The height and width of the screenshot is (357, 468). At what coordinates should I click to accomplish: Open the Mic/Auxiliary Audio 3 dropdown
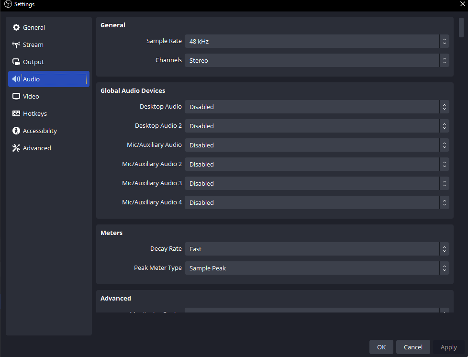pos(317,183)
